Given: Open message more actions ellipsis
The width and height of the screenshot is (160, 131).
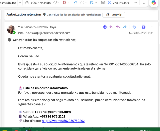Looking at the screenshot, I should pos(153,27).
